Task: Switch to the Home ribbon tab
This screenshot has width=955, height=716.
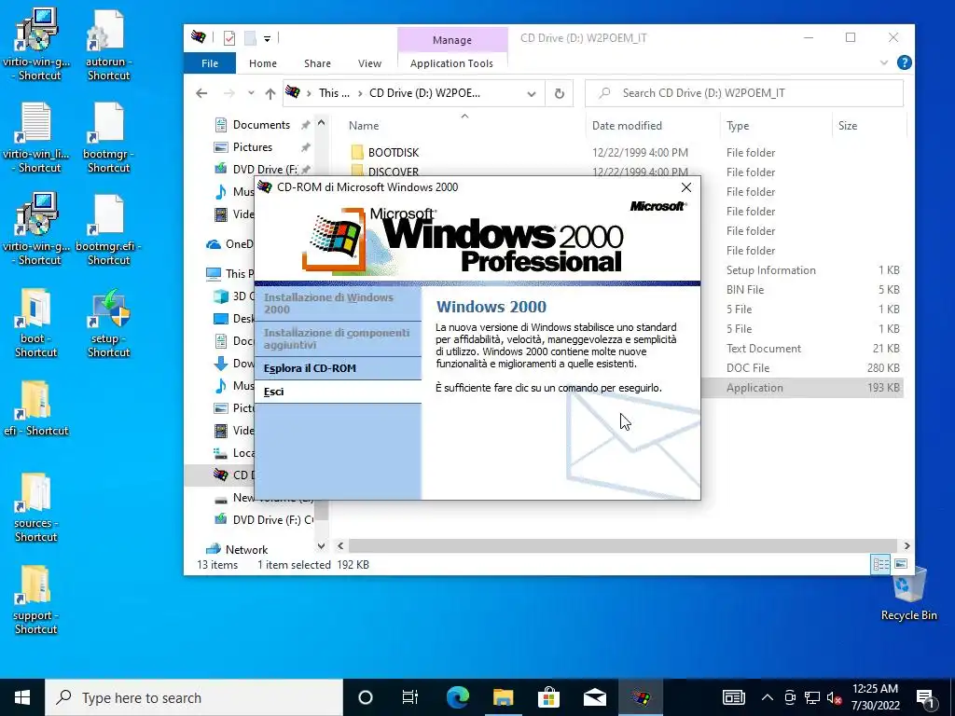Action: (x=262, y=63)
